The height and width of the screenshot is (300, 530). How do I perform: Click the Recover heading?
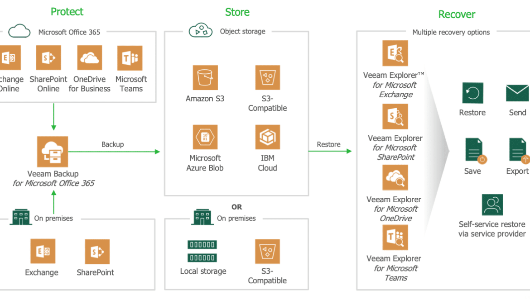(x=457, y=14)
